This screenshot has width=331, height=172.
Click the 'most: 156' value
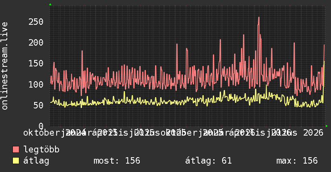(x=117, y=161)
